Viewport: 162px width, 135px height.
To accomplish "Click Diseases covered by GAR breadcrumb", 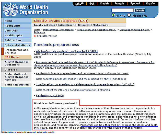I will [x=134, y=30].
